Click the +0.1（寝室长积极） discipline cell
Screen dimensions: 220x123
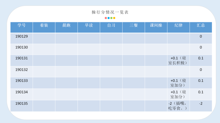178,60
